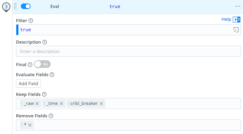This screenshot has height=134, width=243.
Task: Grab the drag handle for function 3
Action: pos(15,6)
